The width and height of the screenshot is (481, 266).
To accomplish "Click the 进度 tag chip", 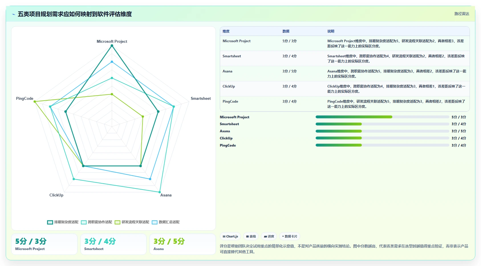I will pyautogui.click(x=269, y=236).
